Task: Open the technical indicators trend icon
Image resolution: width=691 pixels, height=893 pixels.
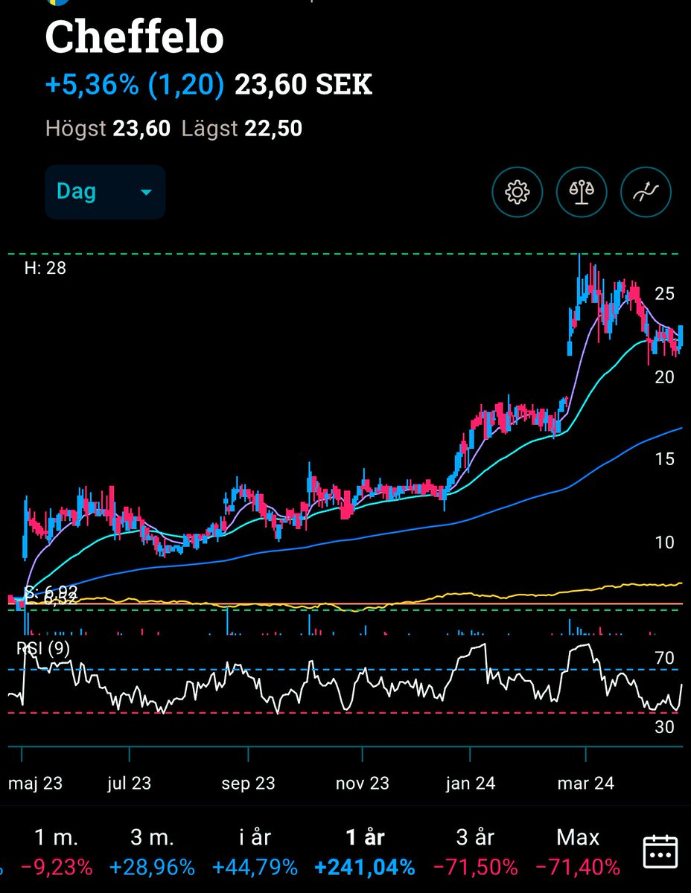Action: (646, 192)
